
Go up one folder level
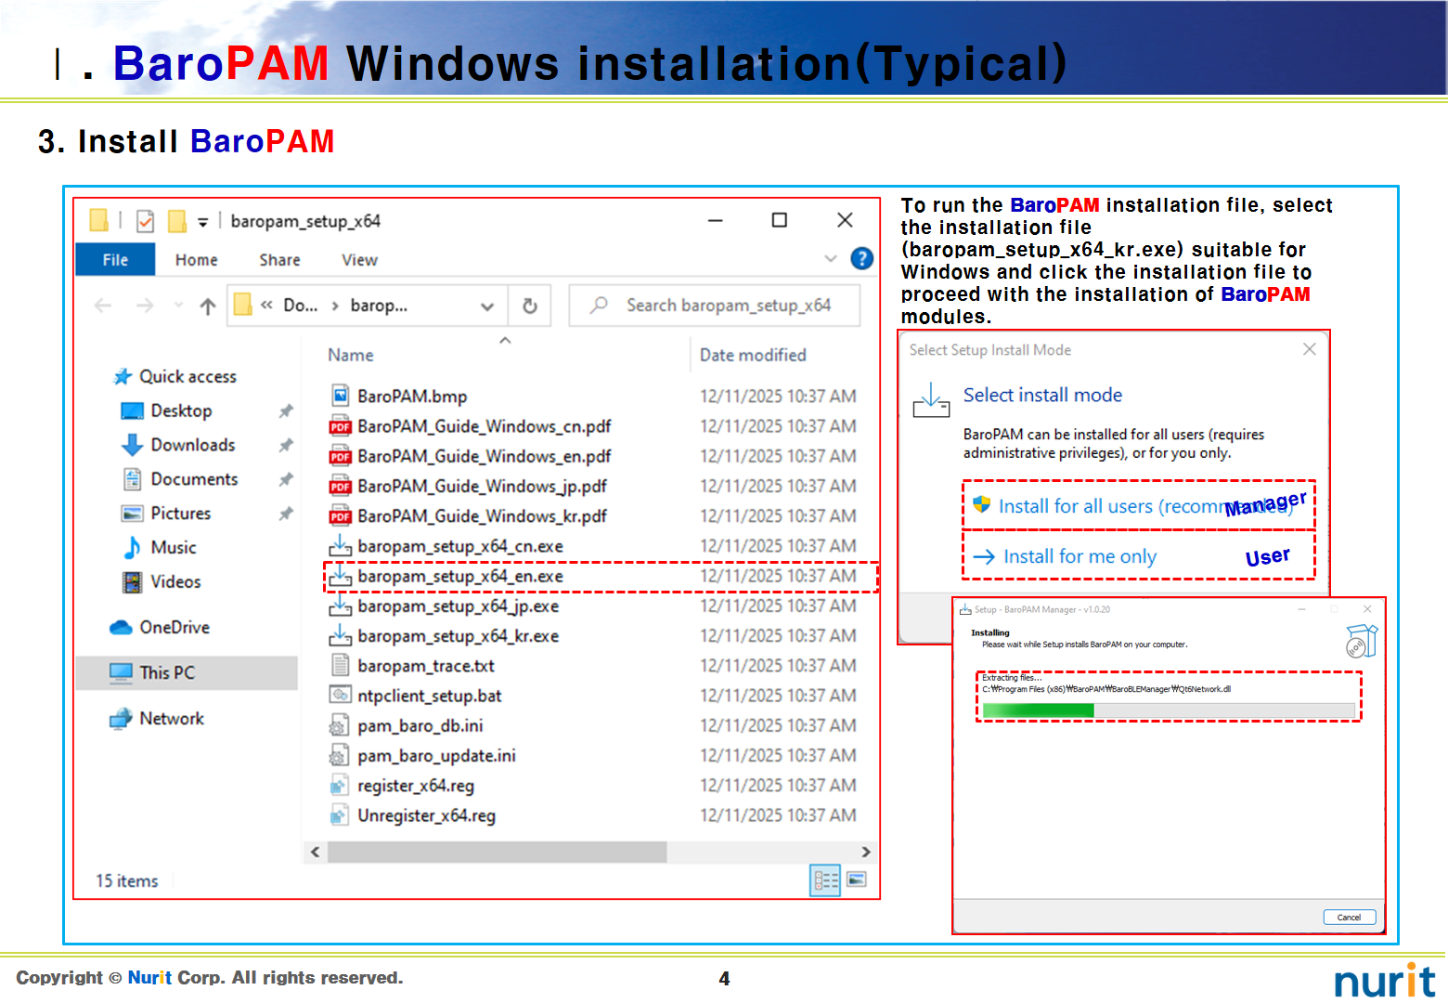pyautogui.click(x=208, y=306)
